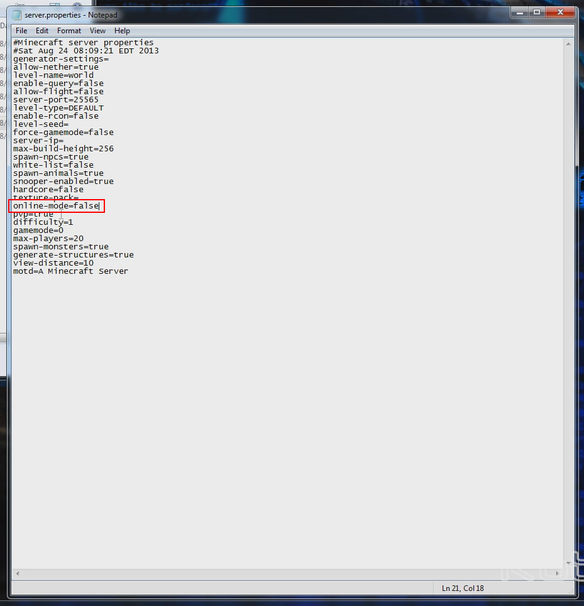The height and width of the screenshot is (606, 584).
Task: Click the 'difficulty=1' line
Action: pos(43,222)
